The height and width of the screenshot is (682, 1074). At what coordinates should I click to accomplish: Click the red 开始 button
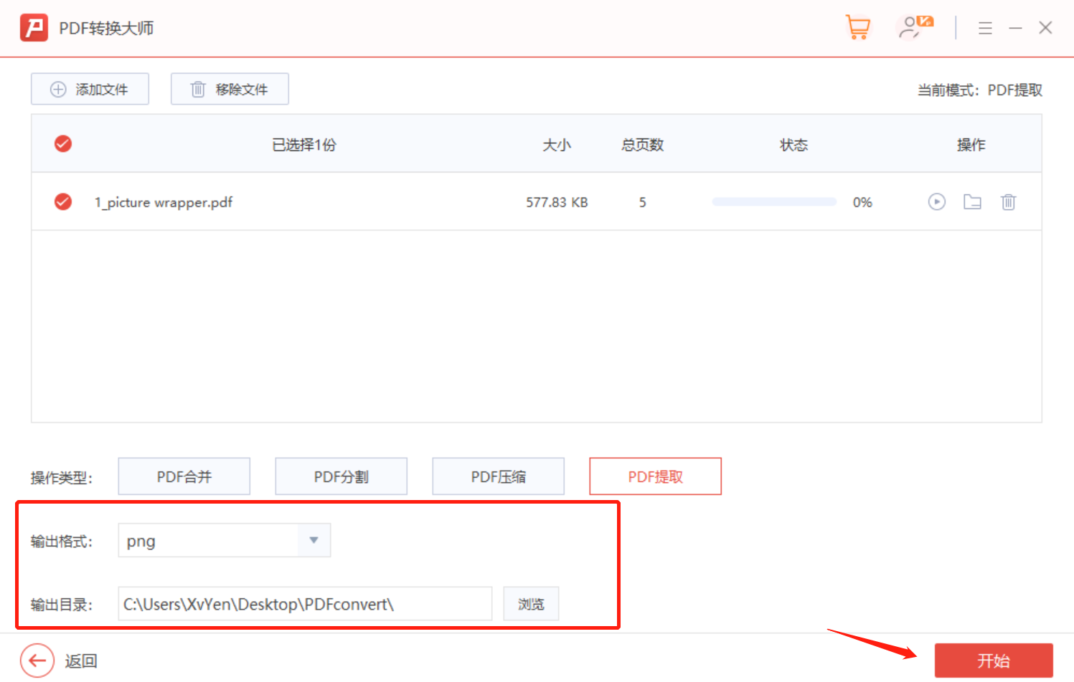point(994,661)
